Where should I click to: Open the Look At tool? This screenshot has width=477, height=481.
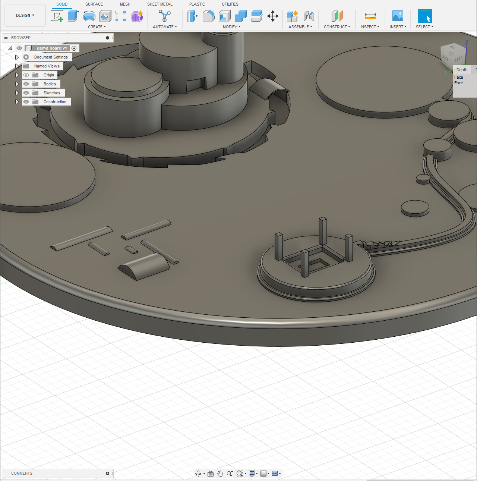click(211, 474)
